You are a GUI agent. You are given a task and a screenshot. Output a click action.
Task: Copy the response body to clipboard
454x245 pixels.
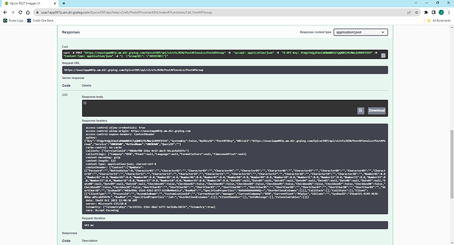[361, 110]
